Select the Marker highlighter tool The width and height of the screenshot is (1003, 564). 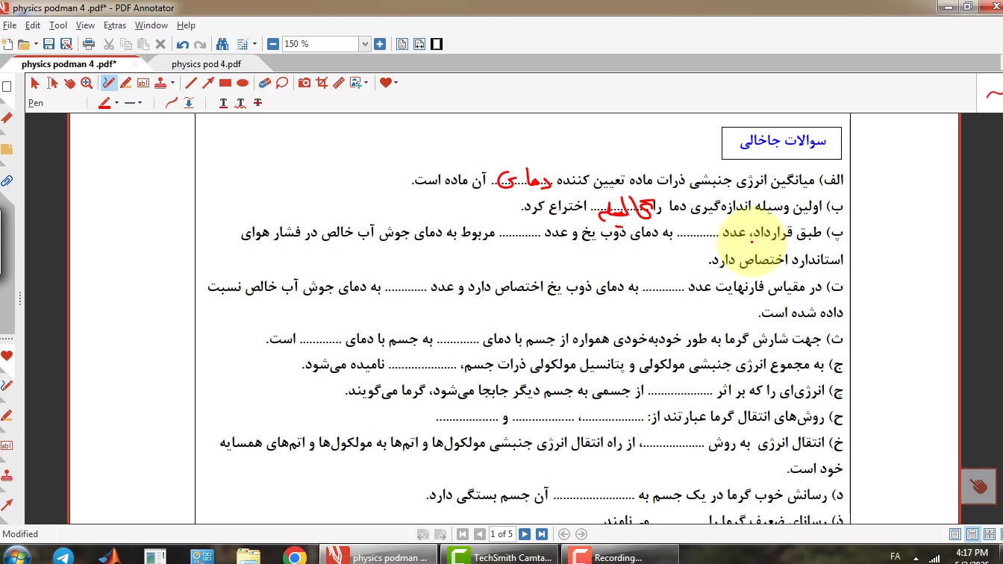point(126,83)
